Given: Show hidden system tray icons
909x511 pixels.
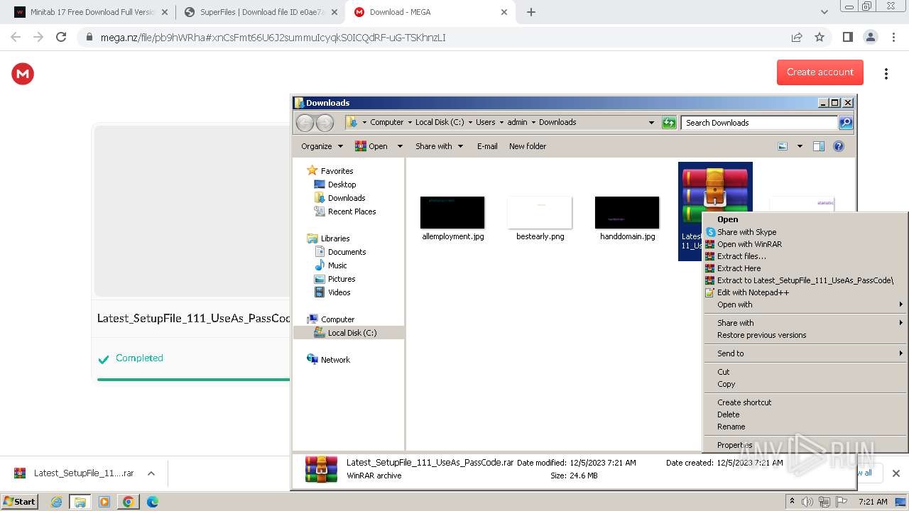Looking at the screenshot, I should click(x=792, y=502).
